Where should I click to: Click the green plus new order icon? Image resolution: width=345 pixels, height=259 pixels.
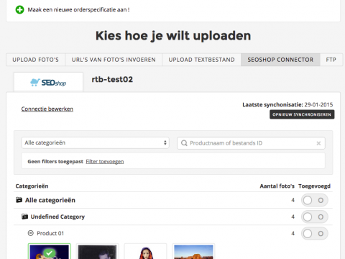tap(19, 10)
